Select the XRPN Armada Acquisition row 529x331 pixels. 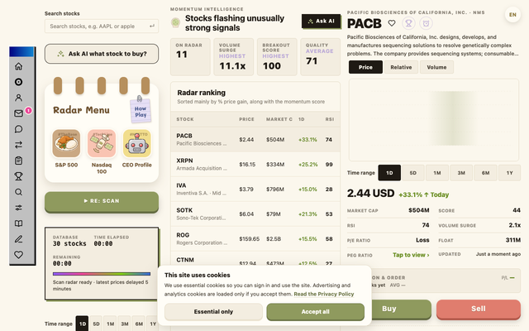255,165
